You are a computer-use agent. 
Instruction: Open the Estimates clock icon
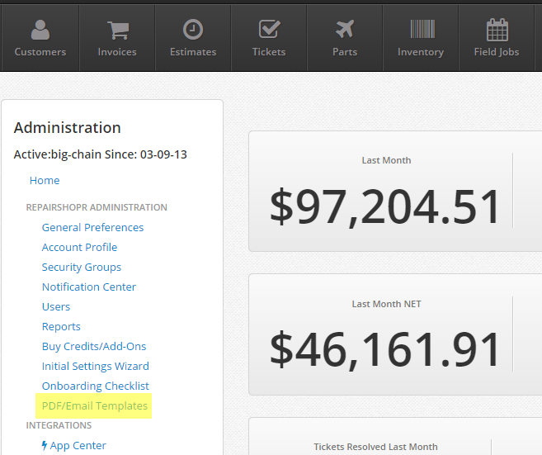(193, 30)
